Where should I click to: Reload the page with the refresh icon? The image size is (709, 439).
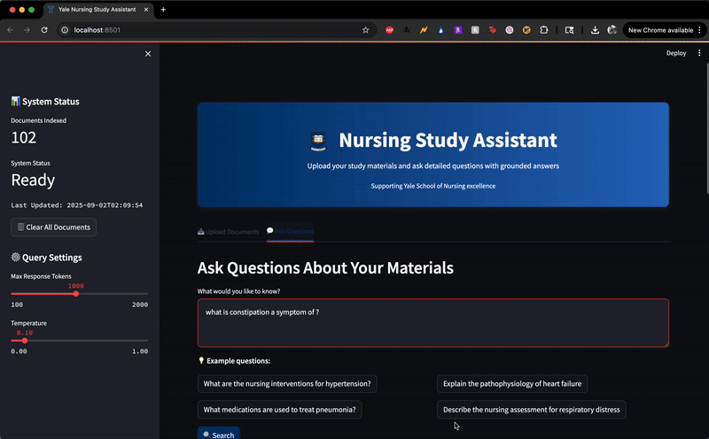click(x=44, y=30)
